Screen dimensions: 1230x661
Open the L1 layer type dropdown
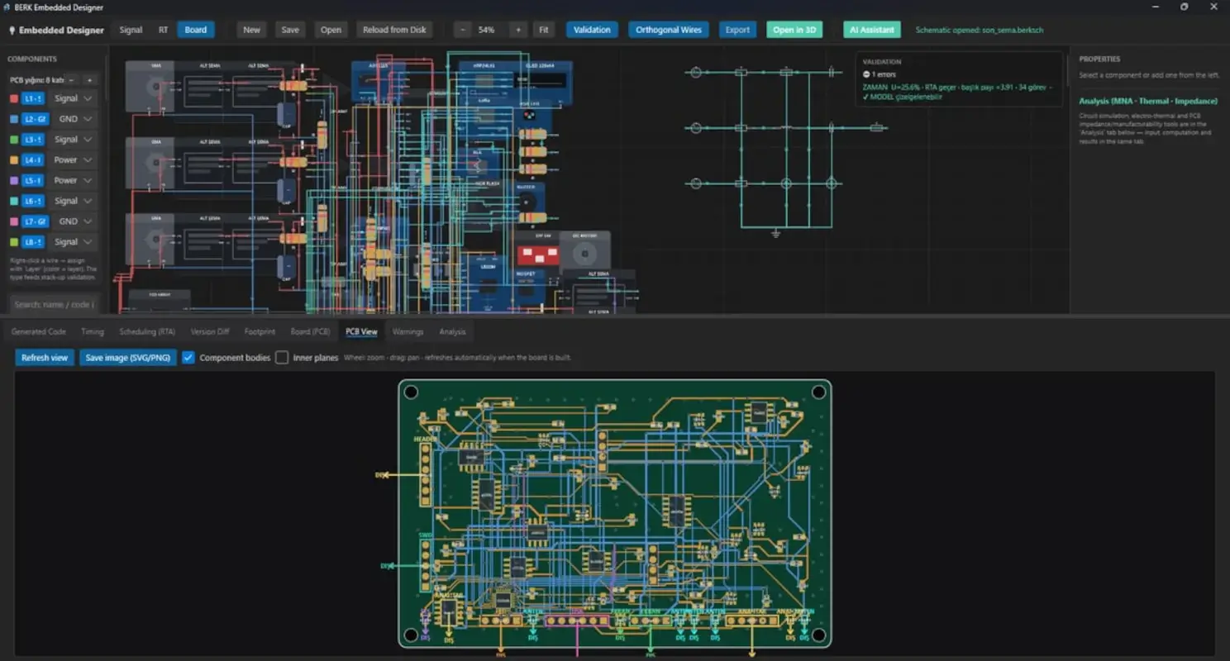click(x=74, y=98)
